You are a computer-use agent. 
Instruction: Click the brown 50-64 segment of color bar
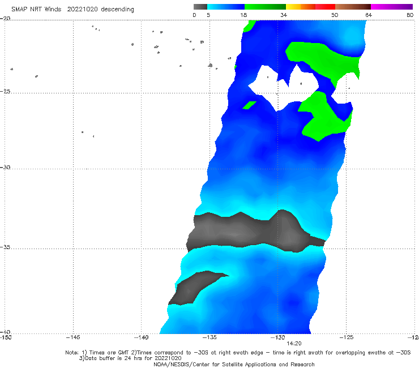(x=353, y=7)
